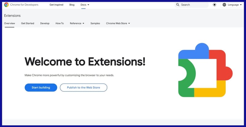Navigate to the Blog link

pos(72,5)
